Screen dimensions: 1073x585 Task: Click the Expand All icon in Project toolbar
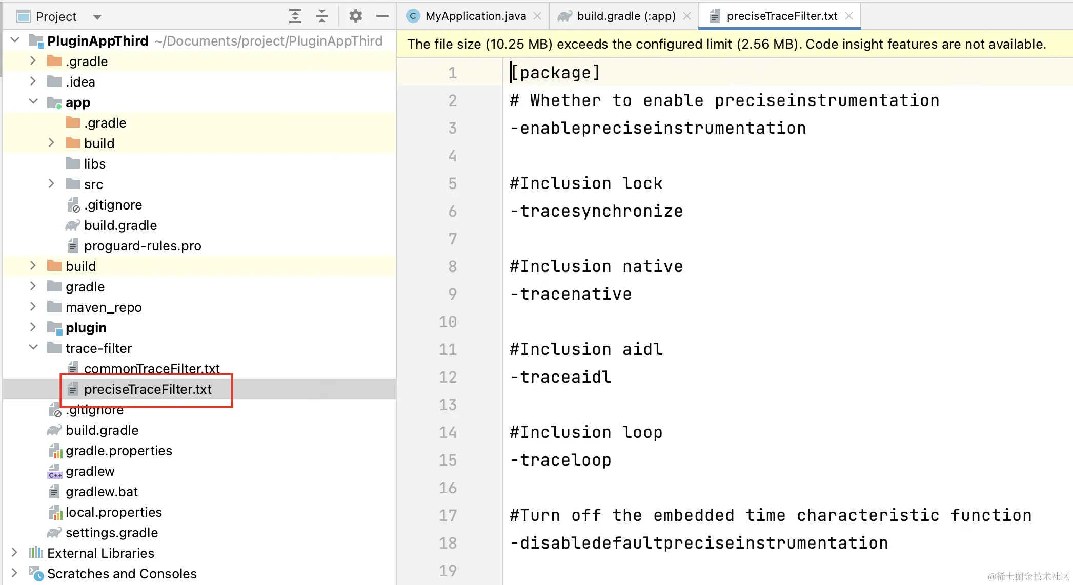[295, 16]
